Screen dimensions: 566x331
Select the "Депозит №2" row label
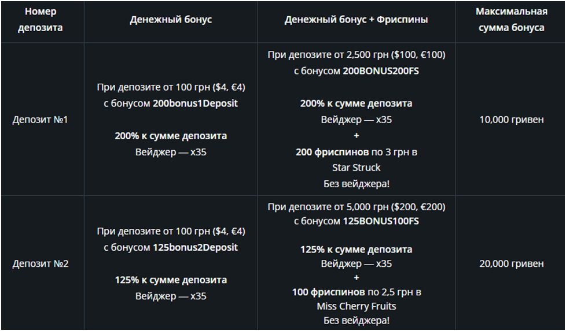40,263
